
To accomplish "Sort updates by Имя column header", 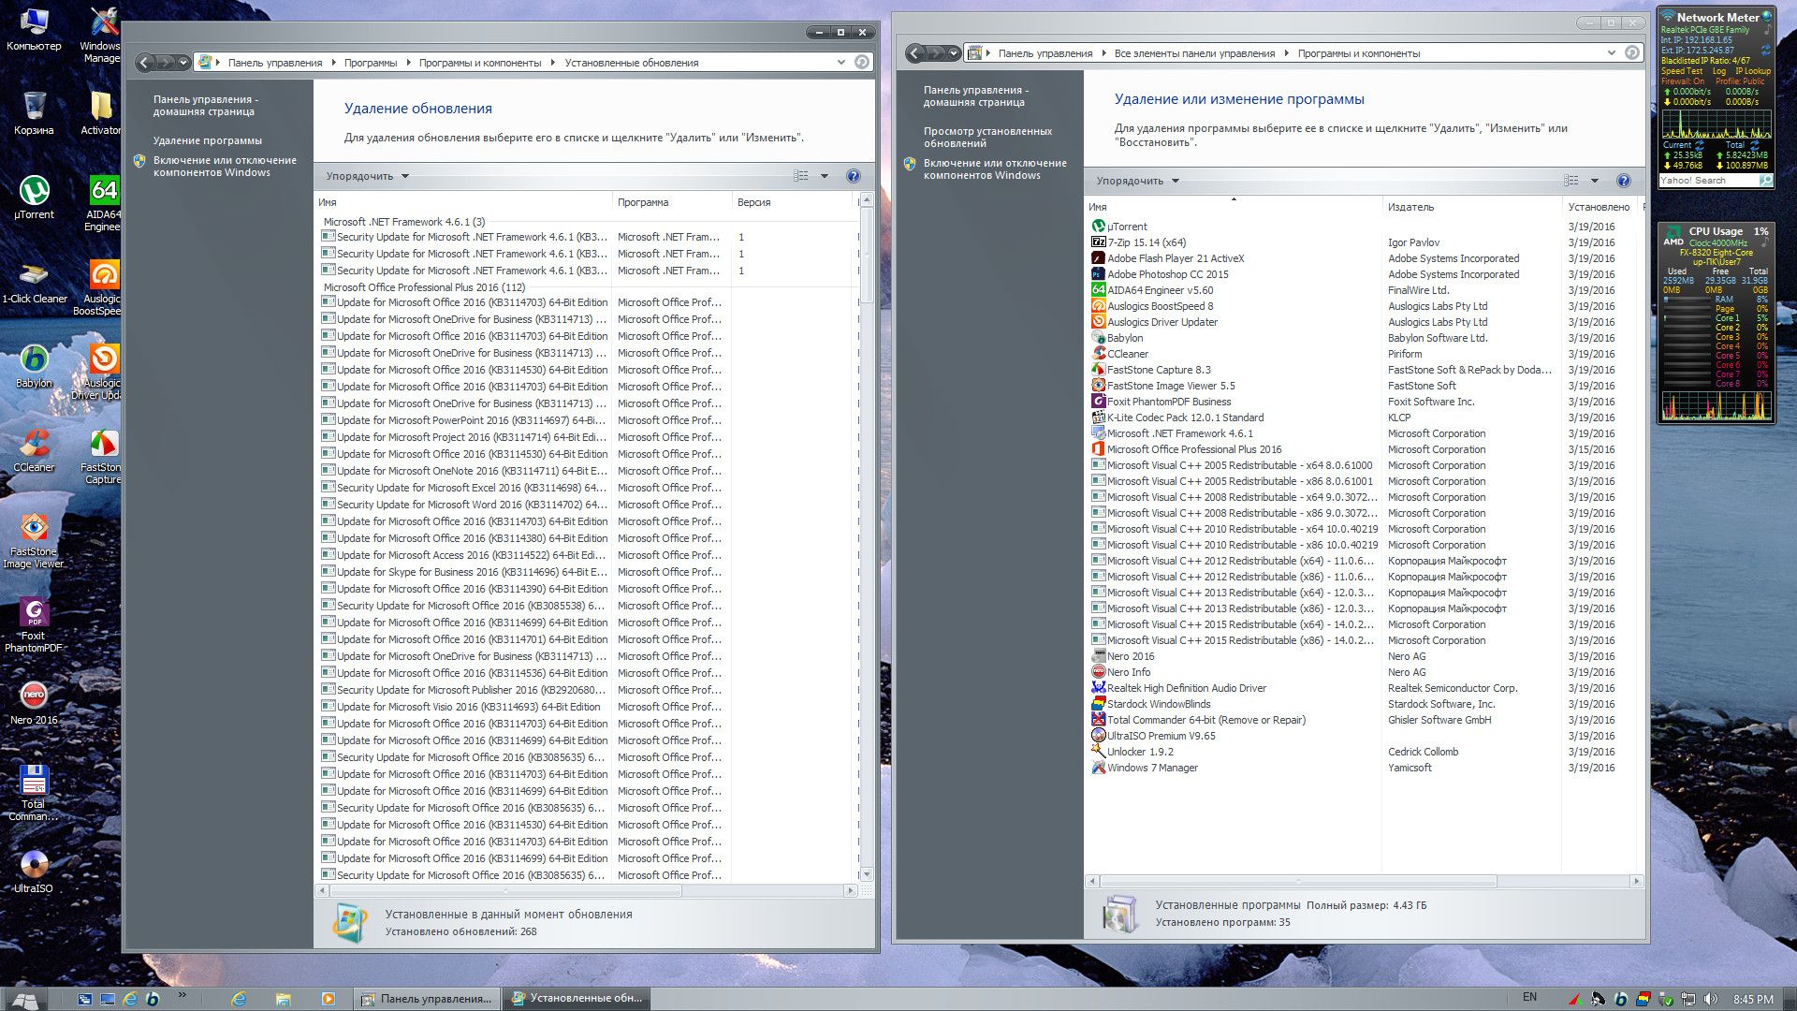I will click(x=463, y=202).
